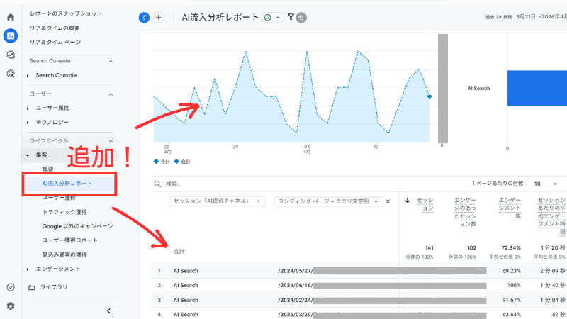Open the ライブラリ link

pos(54,287)
